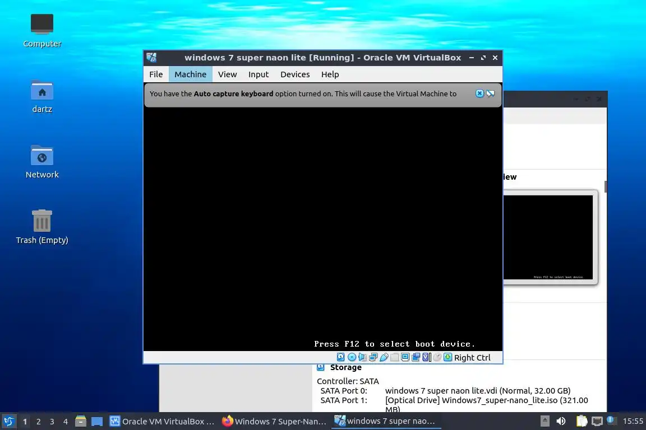Click the CPU virtualization status icon

(x=427, y=357)
